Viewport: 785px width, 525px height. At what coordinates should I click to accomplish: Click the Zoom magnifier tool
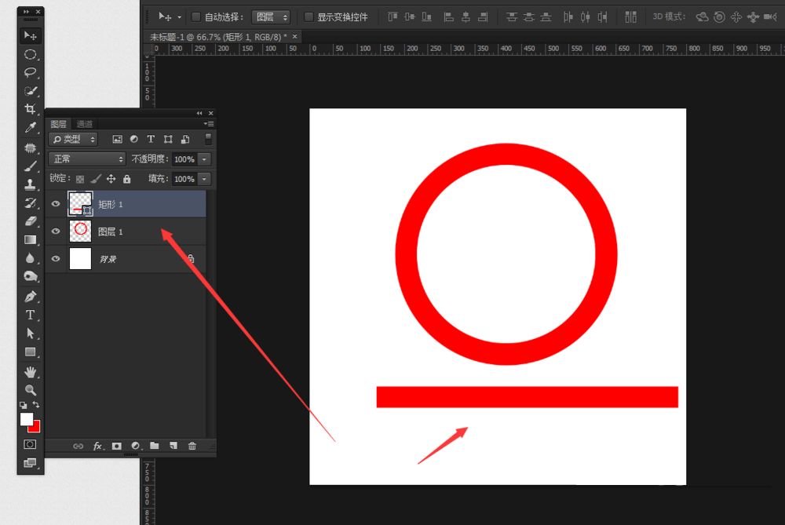tap(30, 390)
